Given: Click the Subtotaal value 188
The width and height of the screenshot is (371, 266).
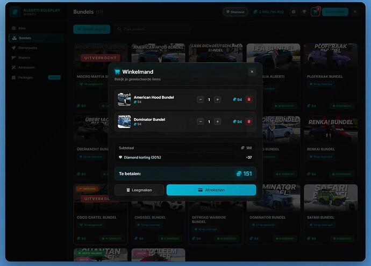Looking at the screenshot, I should click(x=249, y=148).
